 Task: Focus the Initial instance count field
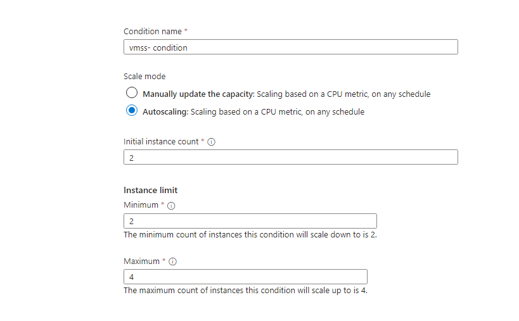tap(290, 157)
